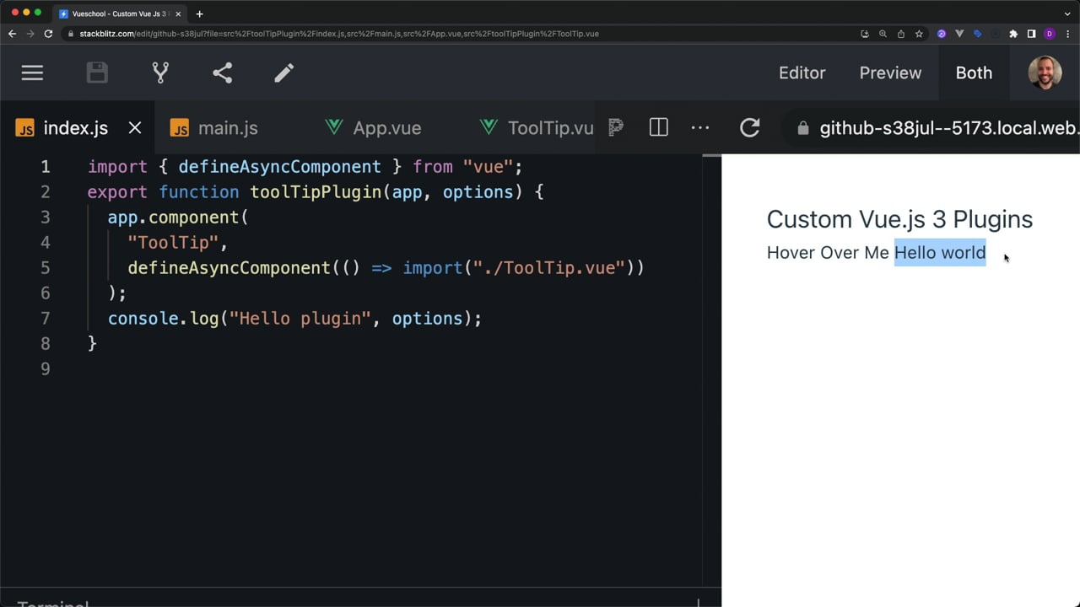Open the editor three-dots more actions menu
Screen dimensions: 1080x607
700,128
